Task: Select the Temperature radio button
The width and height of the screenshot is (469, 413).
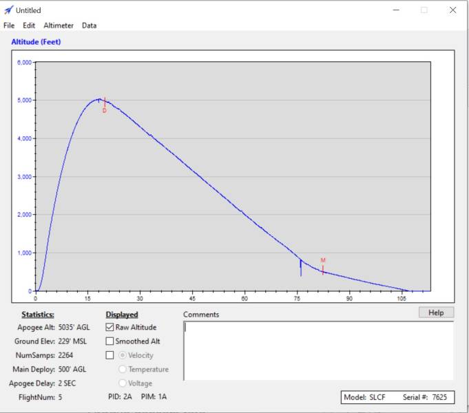Action: (x=123, y=370)
